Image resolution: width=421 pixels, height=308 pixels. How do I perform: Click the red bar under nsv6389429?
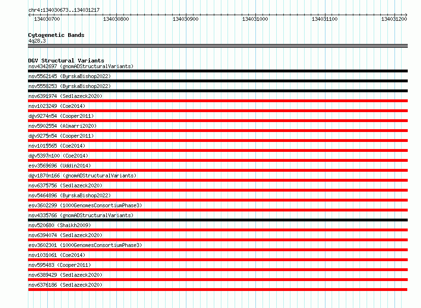coord(218,280)
